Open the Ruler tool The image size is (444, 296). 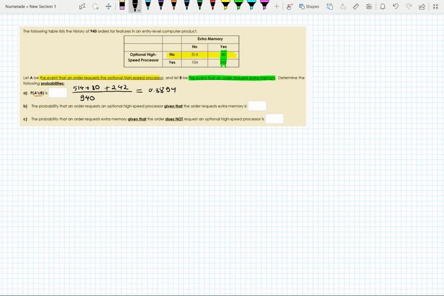point(356,6)
